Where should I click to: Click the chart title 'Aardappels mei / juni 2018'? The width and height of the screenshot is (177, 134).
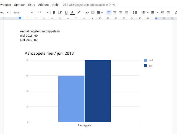pyautogui.click(x=49, y=53)
